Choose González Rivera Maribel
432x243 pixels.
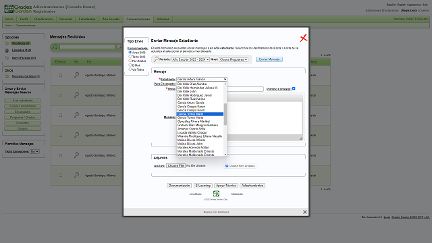(x=194, y=122)
